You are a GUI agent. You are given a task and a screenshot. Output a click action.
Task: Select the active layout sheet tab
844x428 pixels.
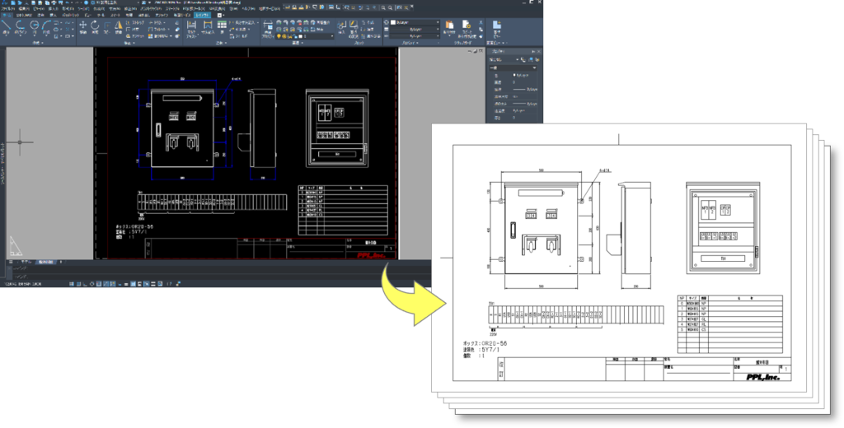pyautogui.click(x=46, y=262)
